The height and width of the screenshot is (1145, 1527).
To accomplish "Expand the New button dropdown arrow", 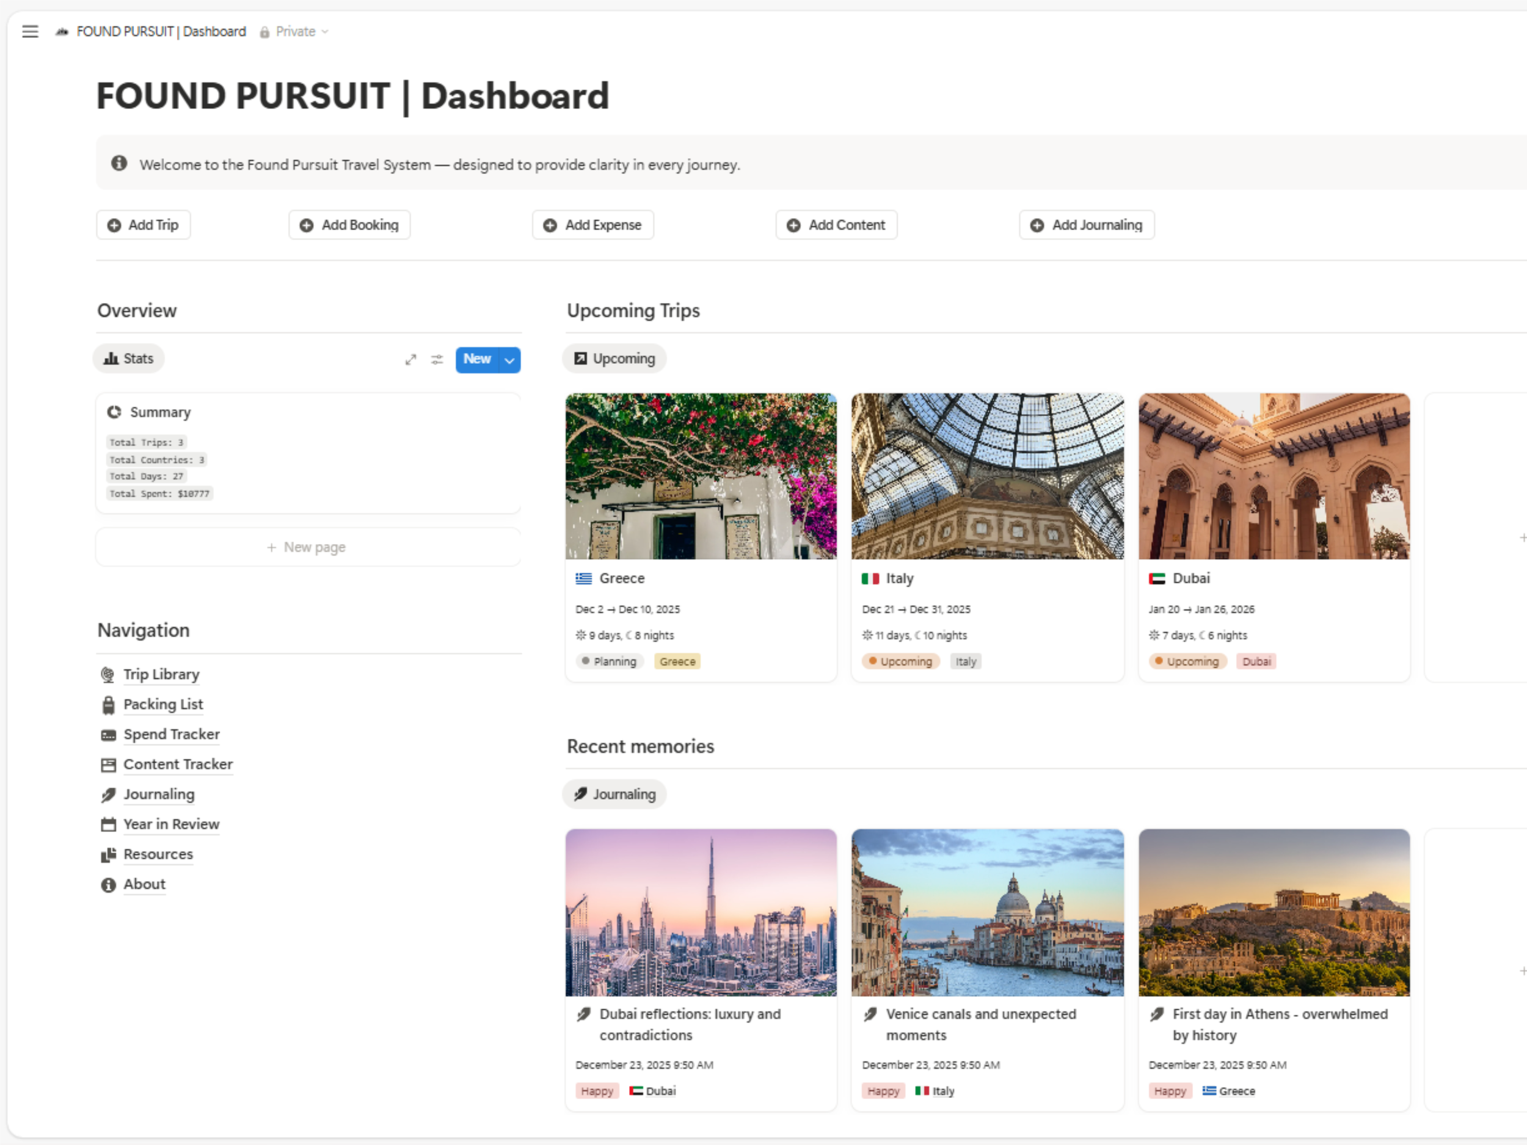I will (509, 360).
